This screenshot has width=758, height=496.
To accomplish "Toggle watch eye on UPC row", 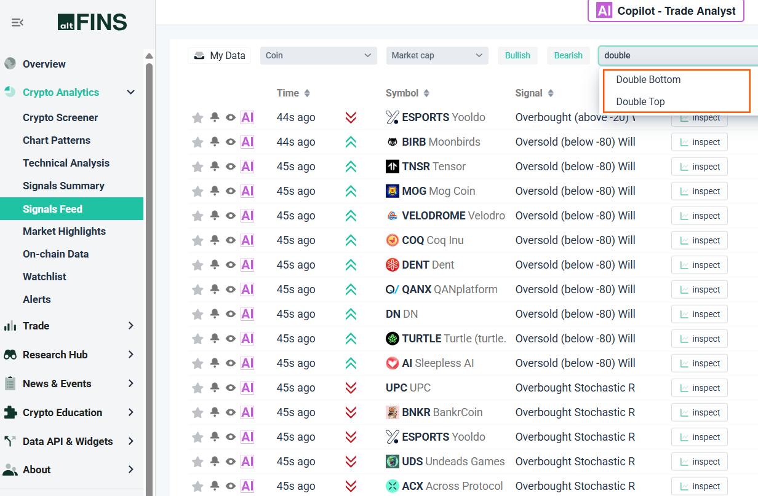I will click(231, 388).
